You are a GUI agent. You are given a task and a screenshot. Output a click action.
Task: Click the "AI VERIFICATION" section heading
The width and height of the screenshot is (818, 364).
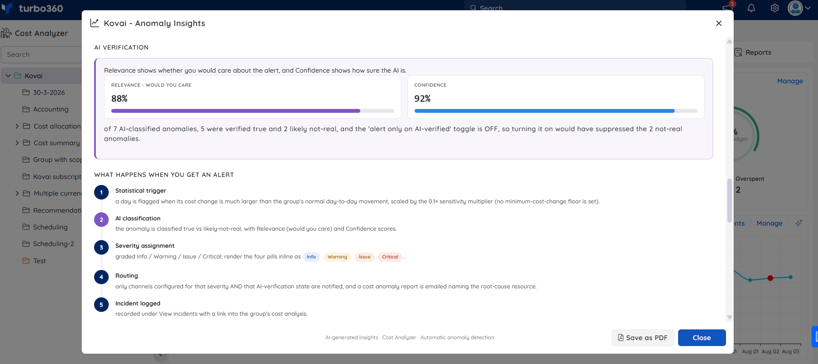122,47
